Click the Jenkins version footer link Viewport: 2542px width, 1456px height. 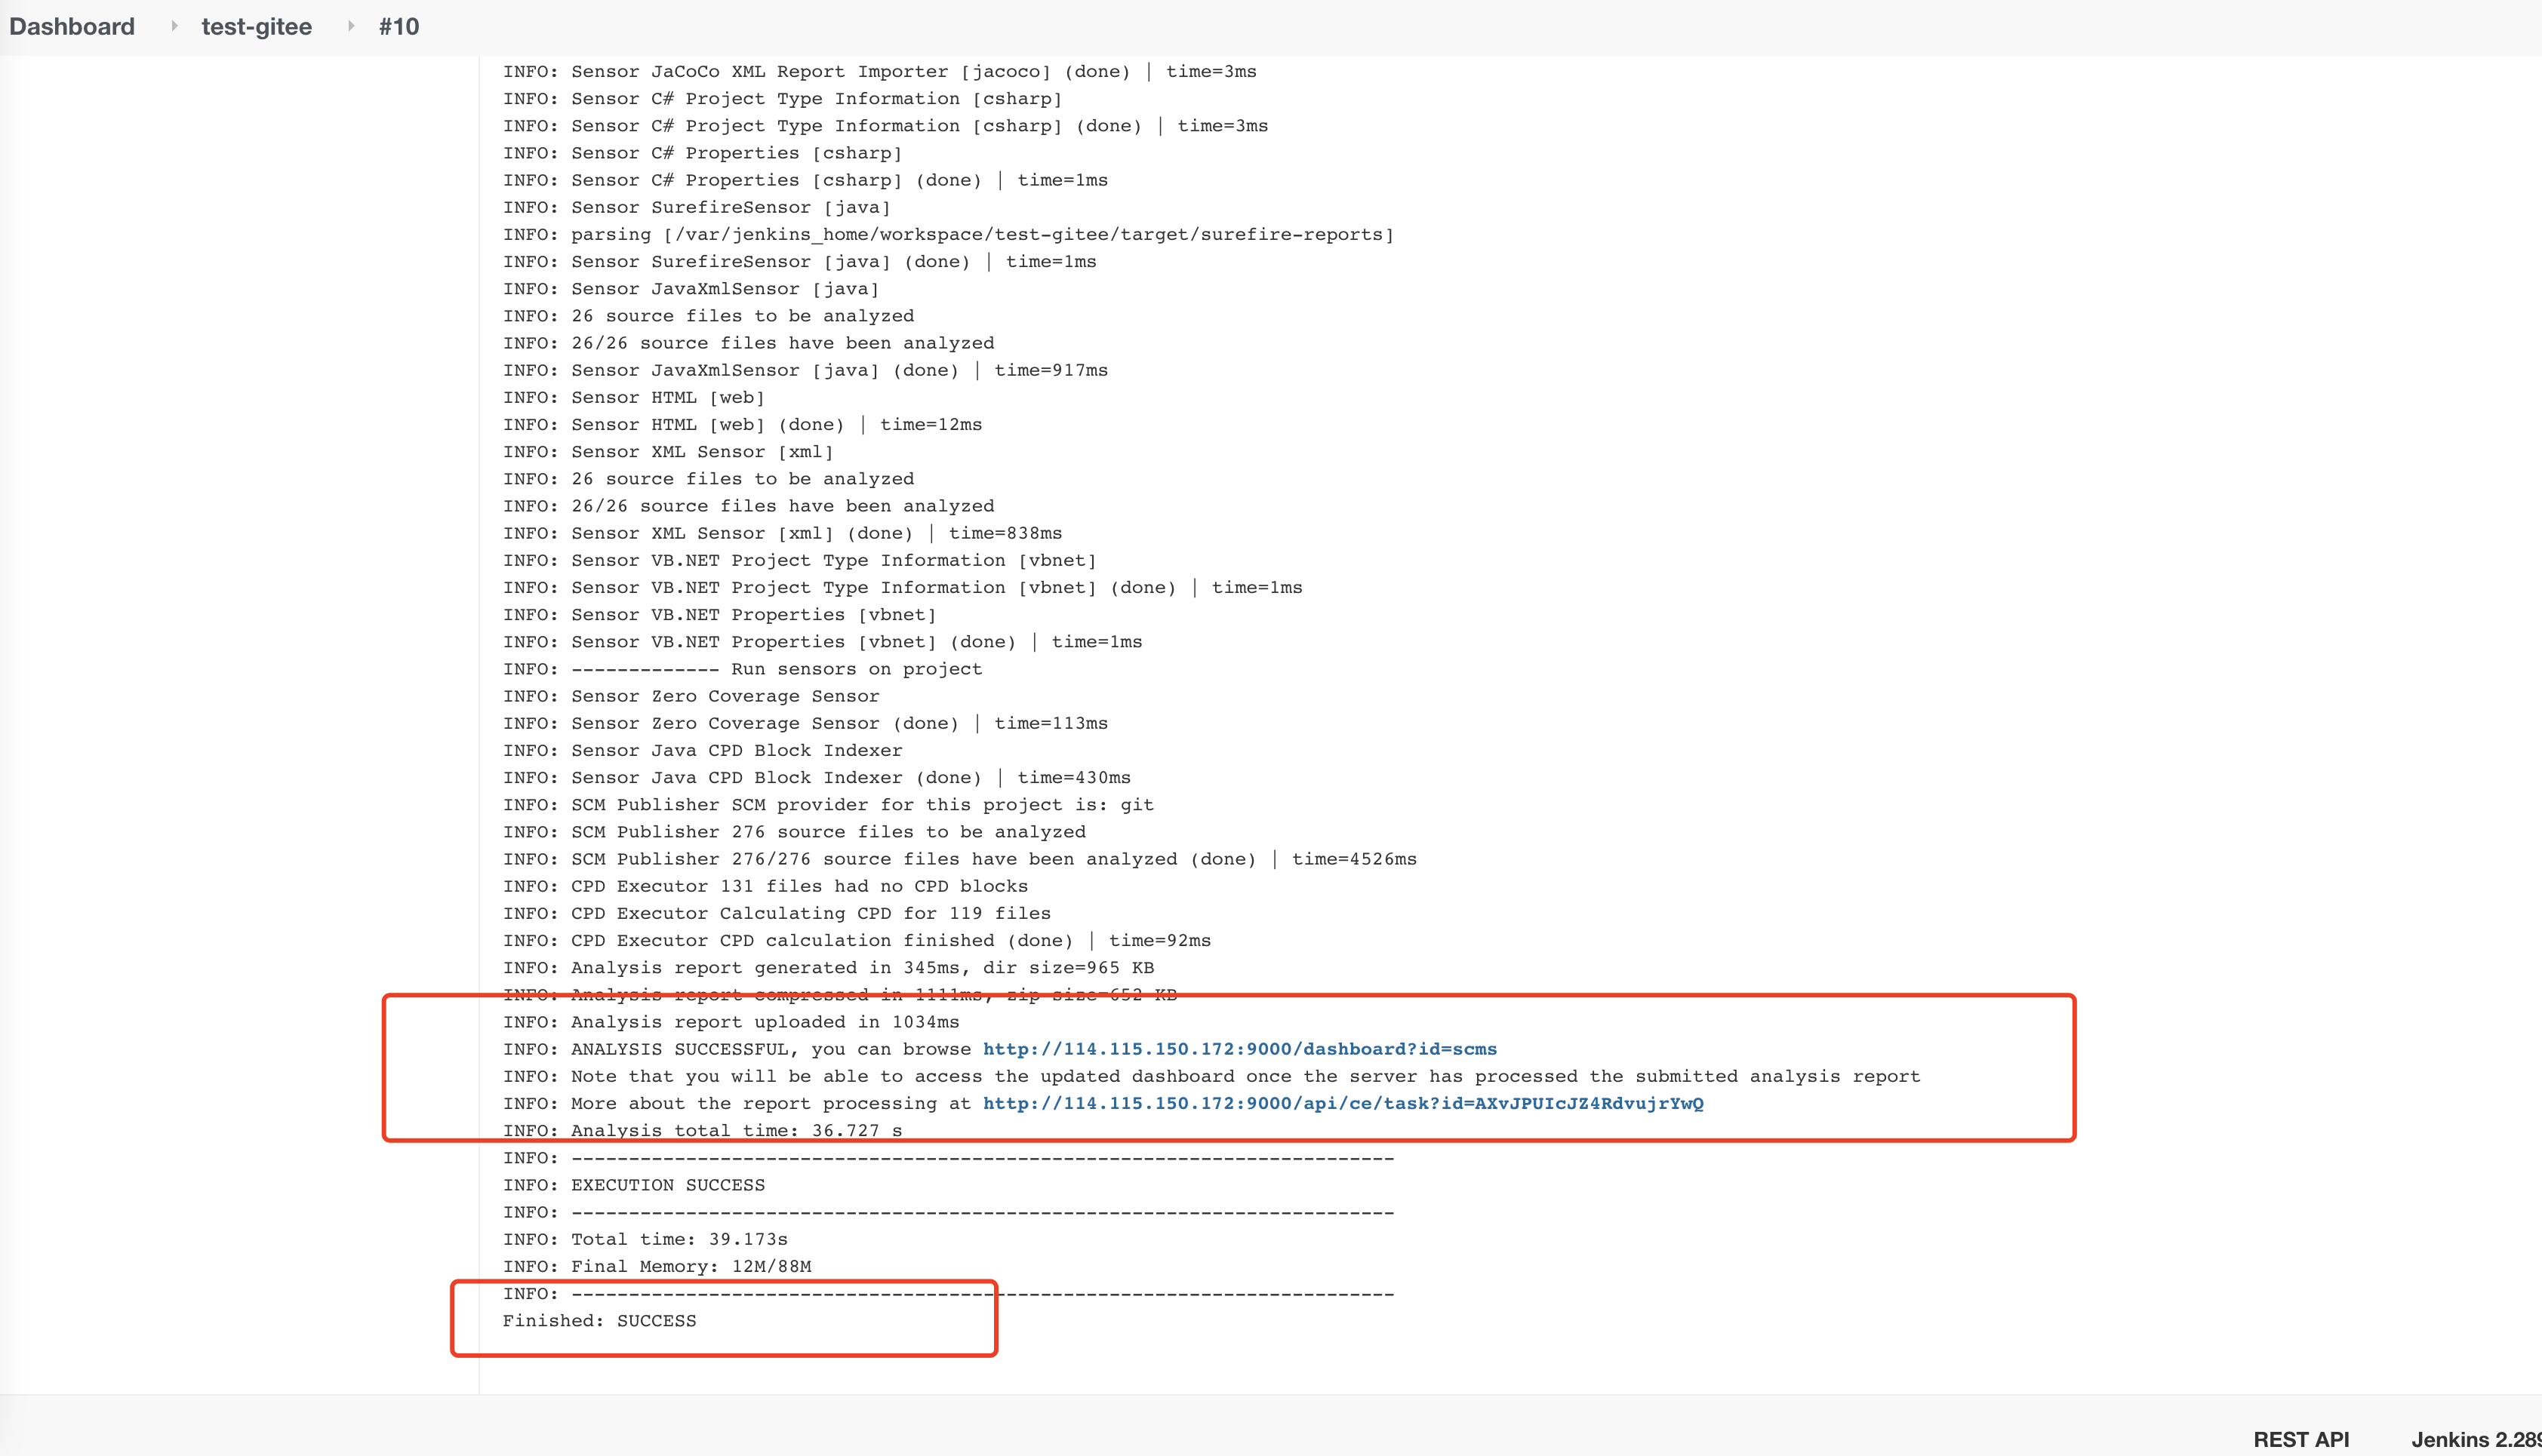(x=2476, y=1439)
